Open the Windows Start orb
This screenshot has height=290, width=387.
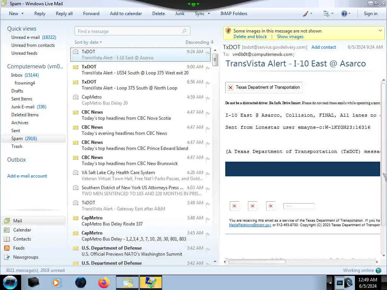(x=10, y=282)
